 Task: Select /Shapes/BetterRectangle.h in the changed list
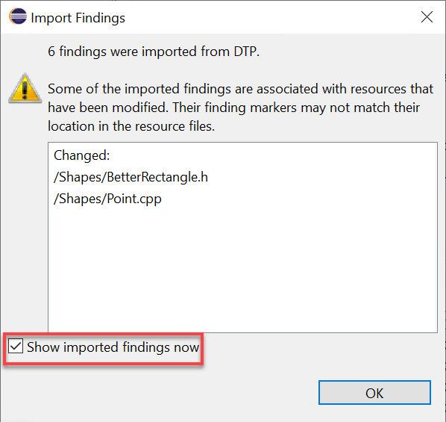(x=131, y=177)
